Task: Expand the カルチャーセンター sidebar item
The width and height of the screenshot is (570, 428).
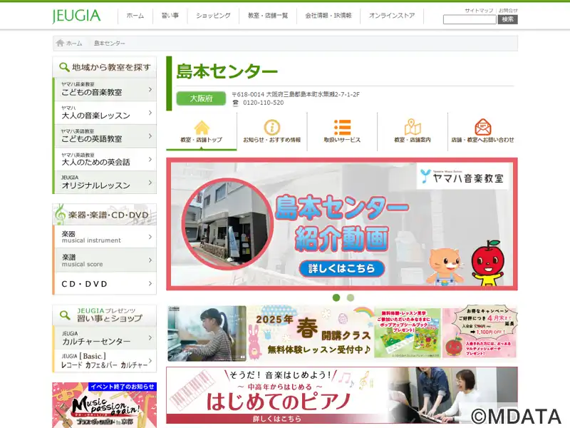Action: point(105,337)
